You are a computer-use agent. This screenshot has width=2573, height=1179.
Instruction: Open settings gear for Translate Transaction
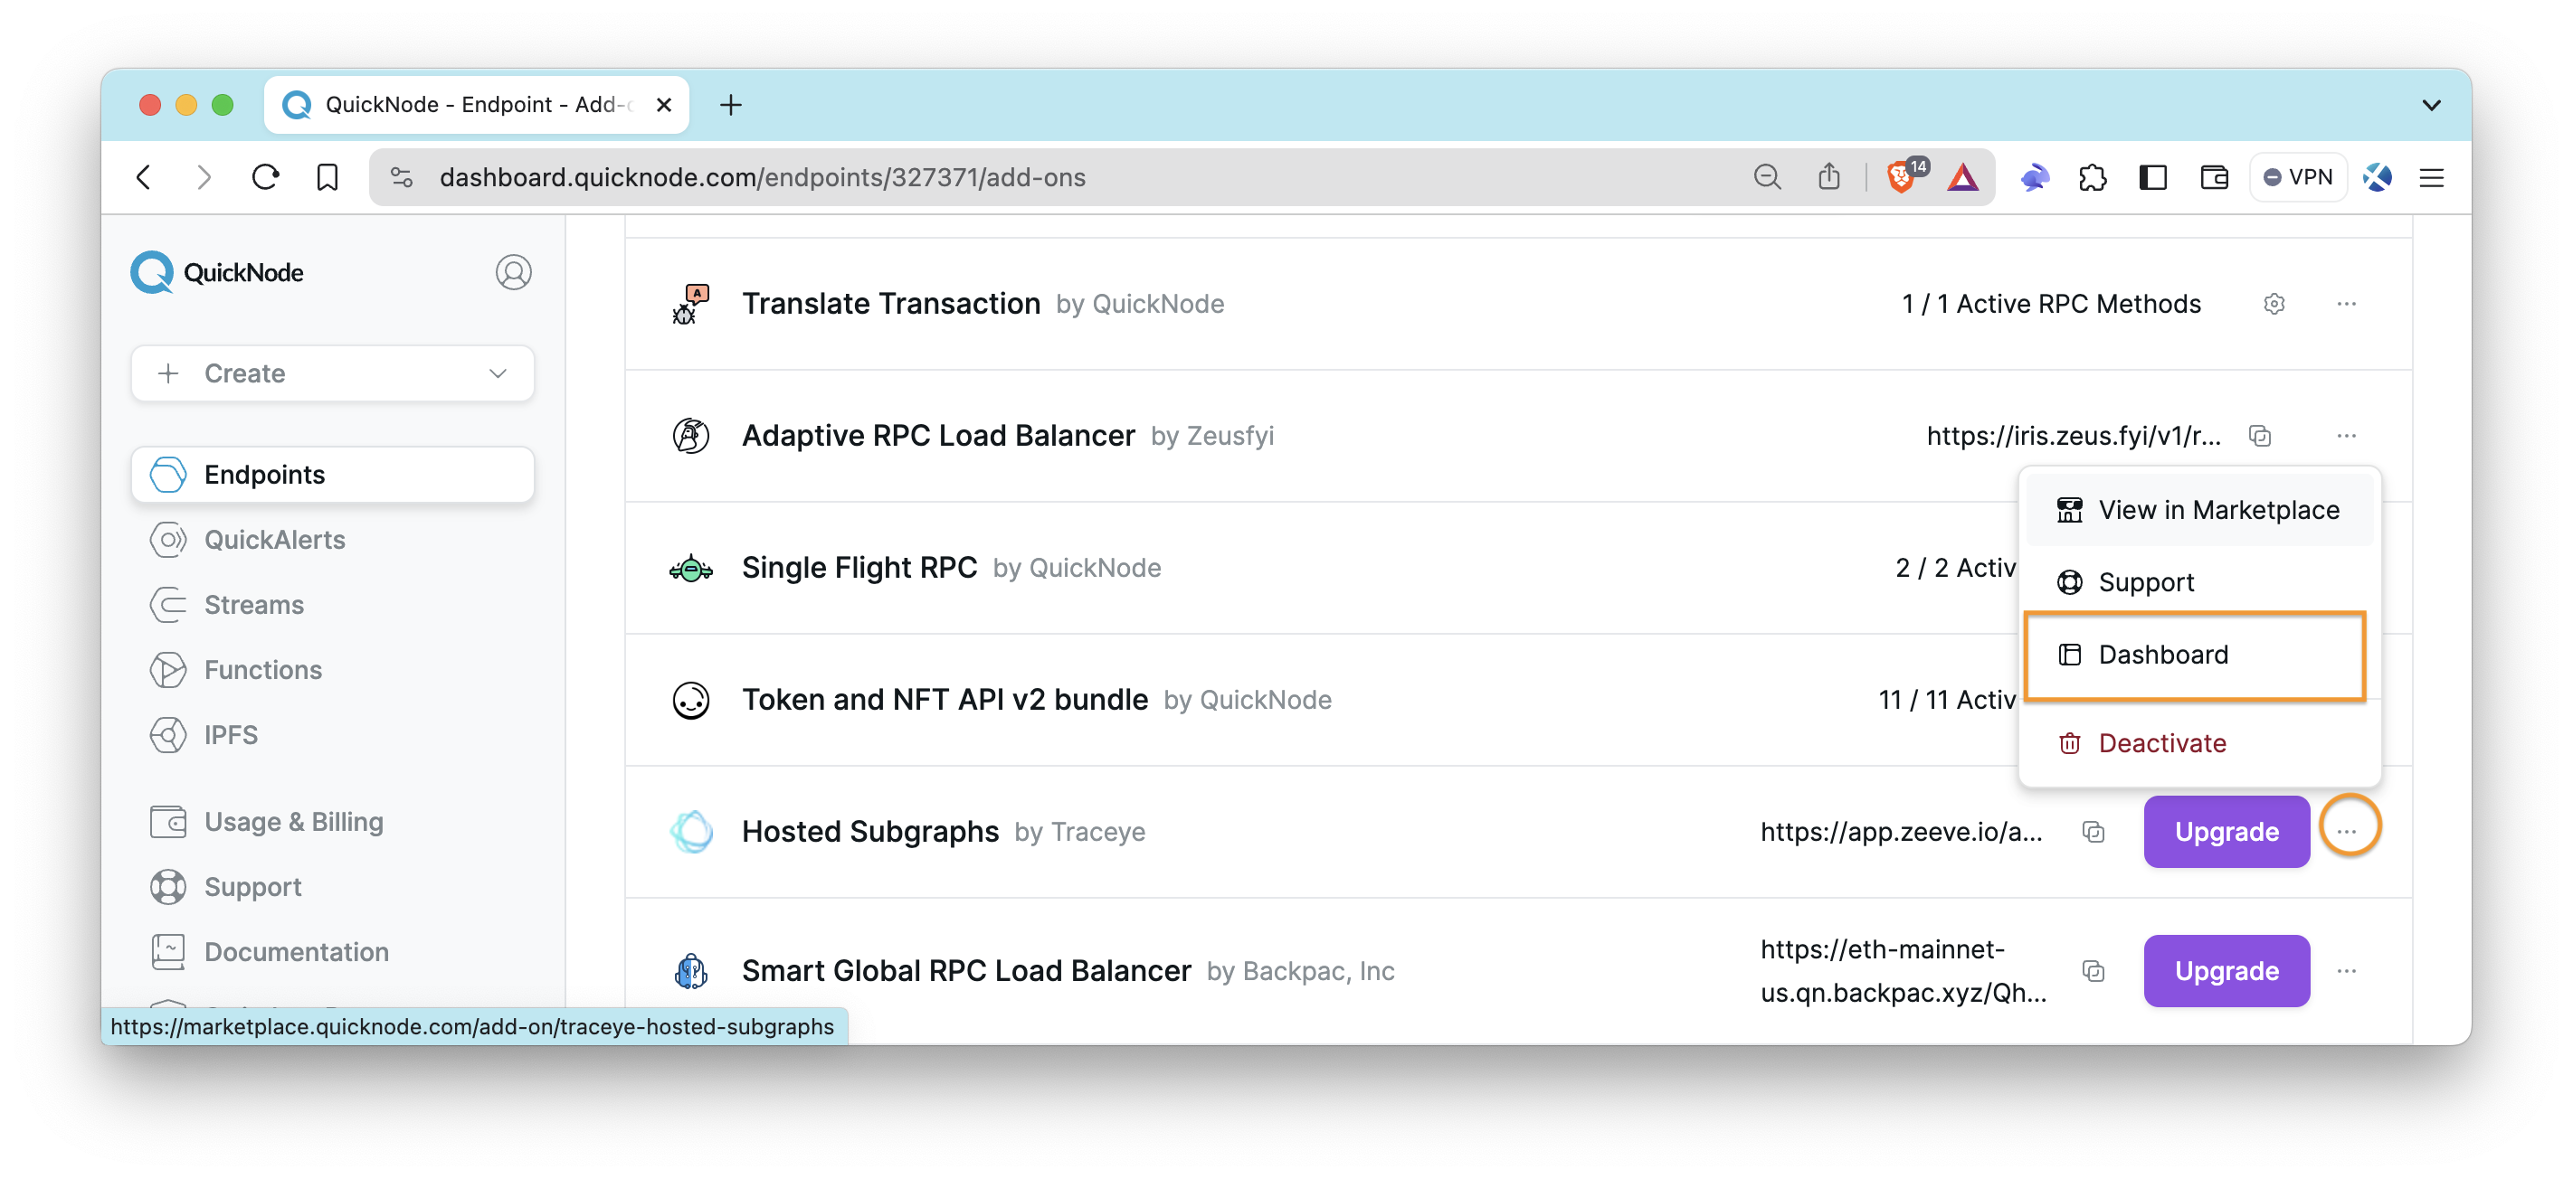(x=2274, y=304)
